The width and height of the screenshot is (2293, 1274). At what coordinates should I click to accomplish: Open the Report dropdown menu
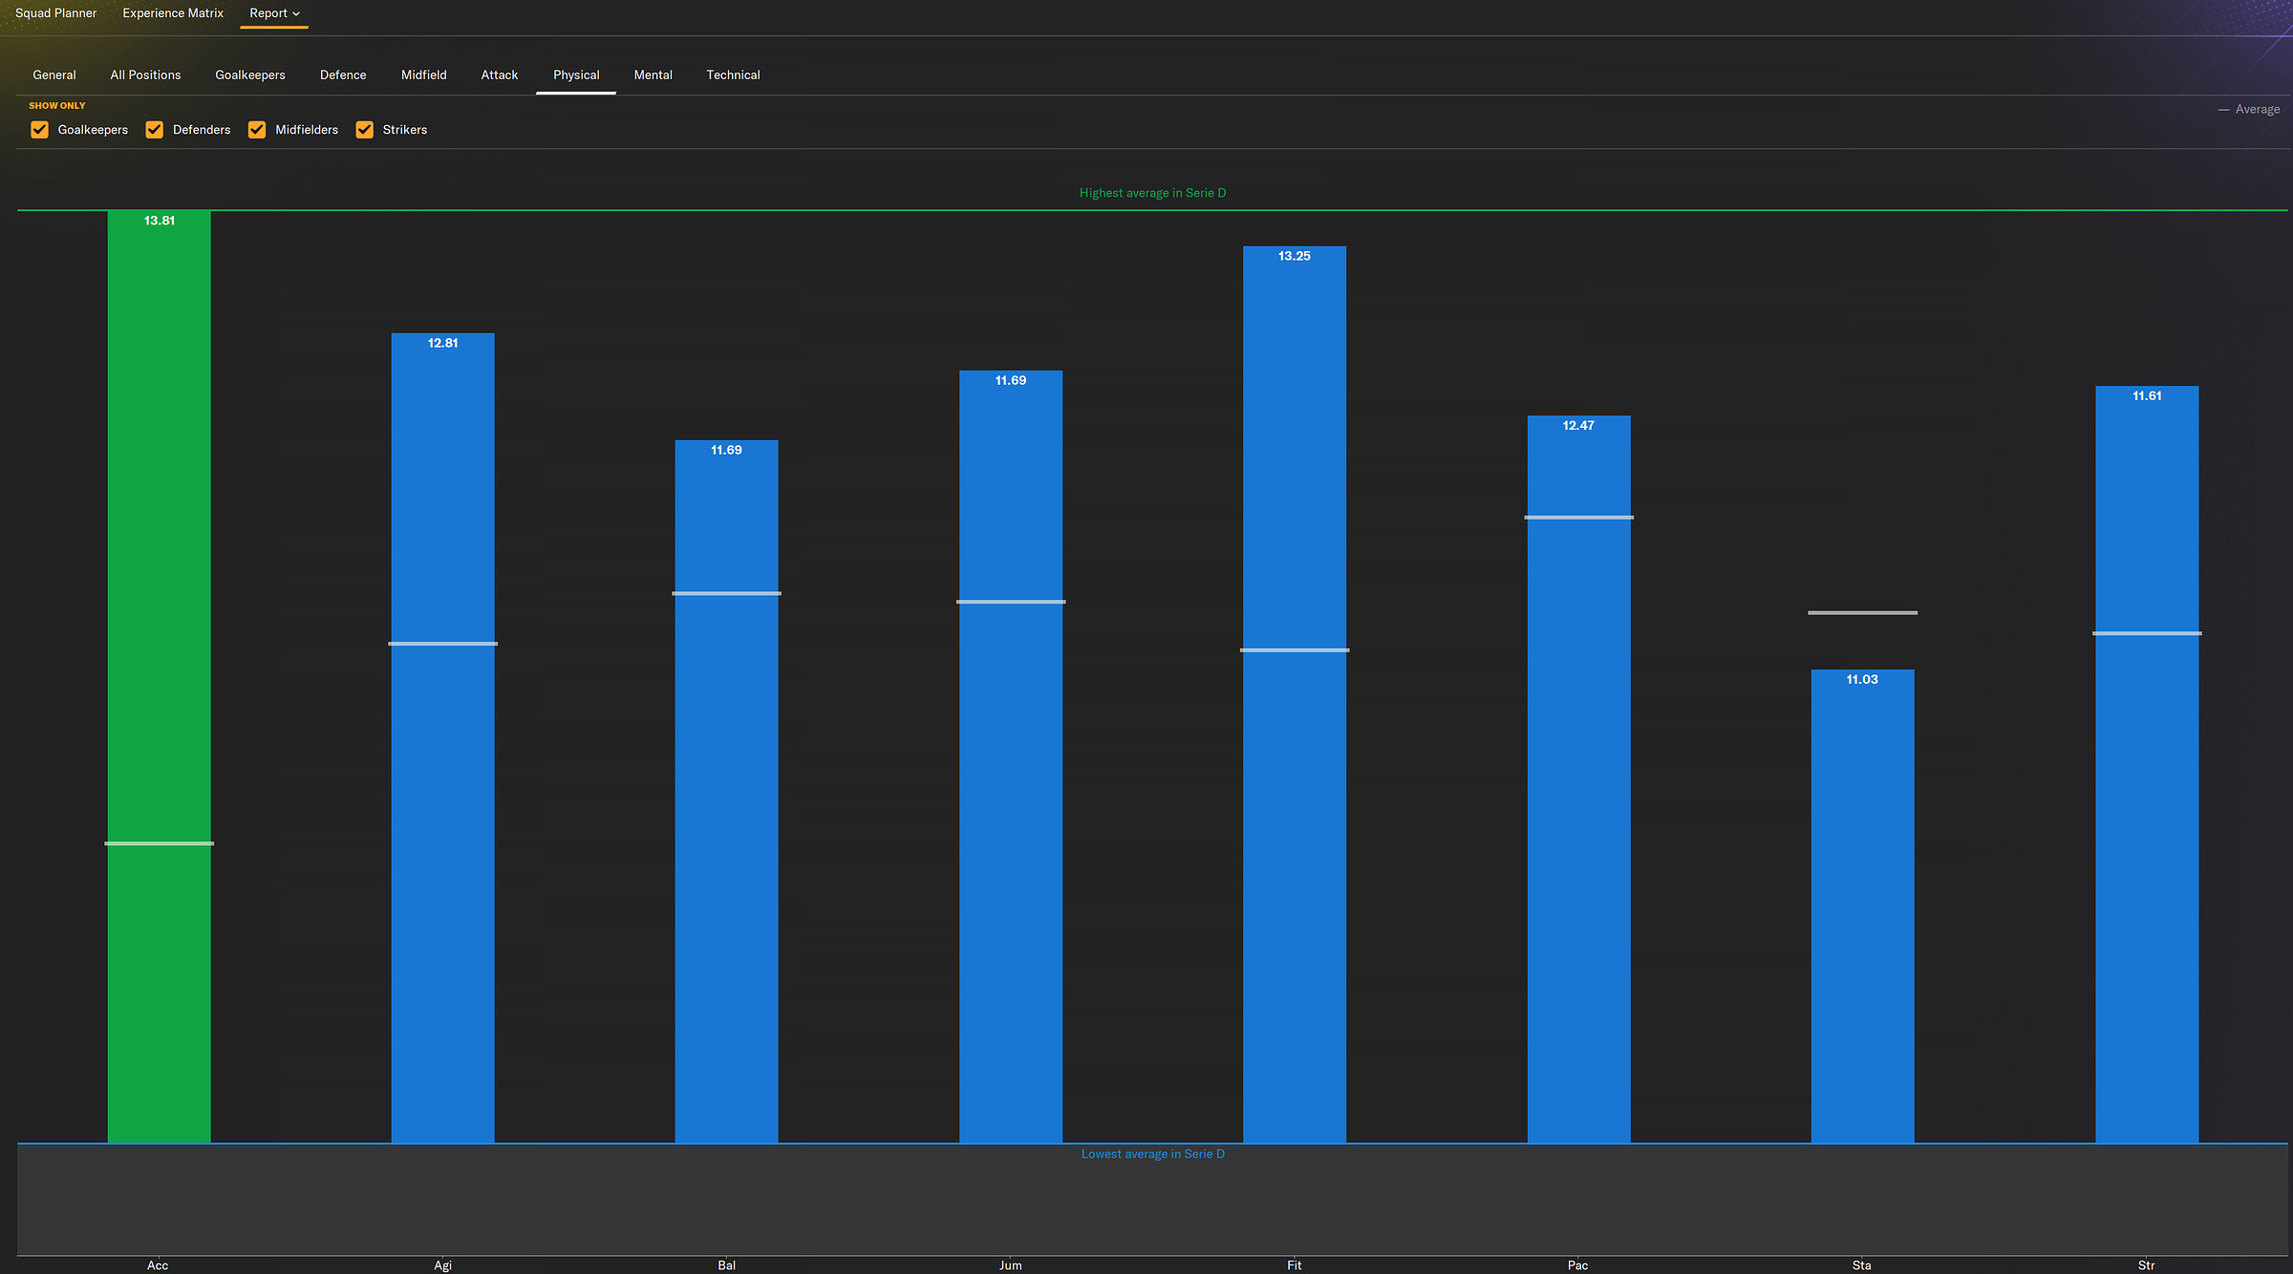(271, 14)
